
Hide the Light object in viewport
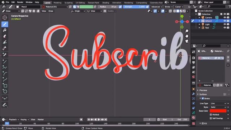[x=225, y=24]
